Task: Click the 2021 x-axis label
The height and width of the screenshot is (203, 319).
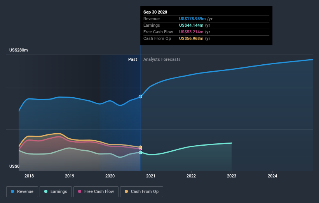Action: click(151, 176)
